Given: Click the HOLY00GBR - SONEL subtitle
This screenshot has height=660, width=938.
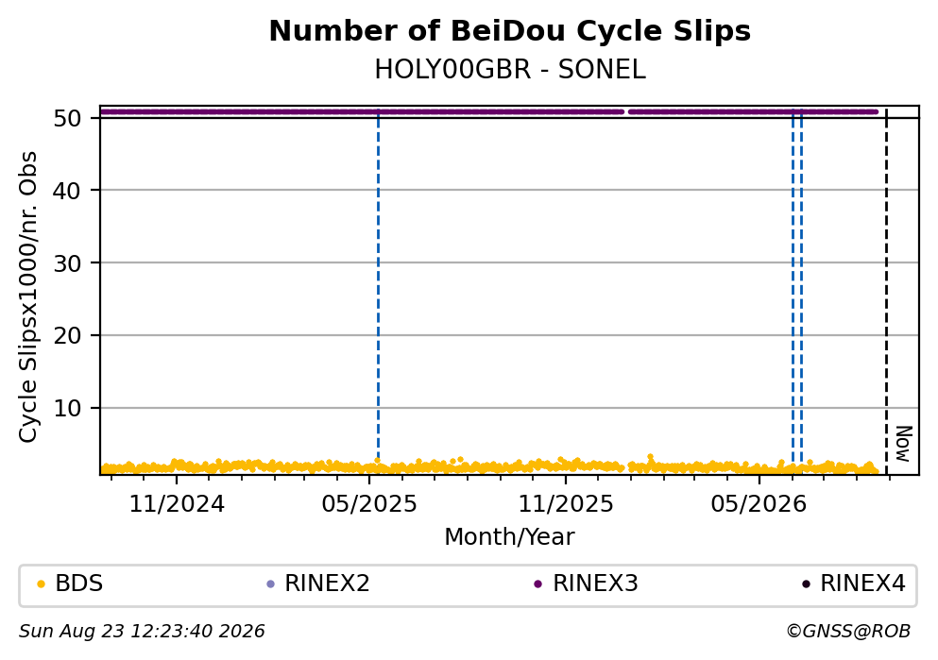Looking at the screenshot, I should click(510, 70).
